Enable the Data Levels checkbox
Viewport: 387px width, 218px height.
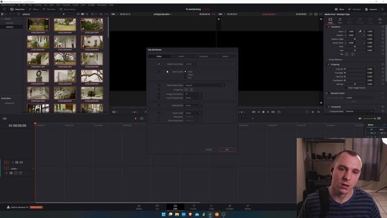[x=159, y=71]
